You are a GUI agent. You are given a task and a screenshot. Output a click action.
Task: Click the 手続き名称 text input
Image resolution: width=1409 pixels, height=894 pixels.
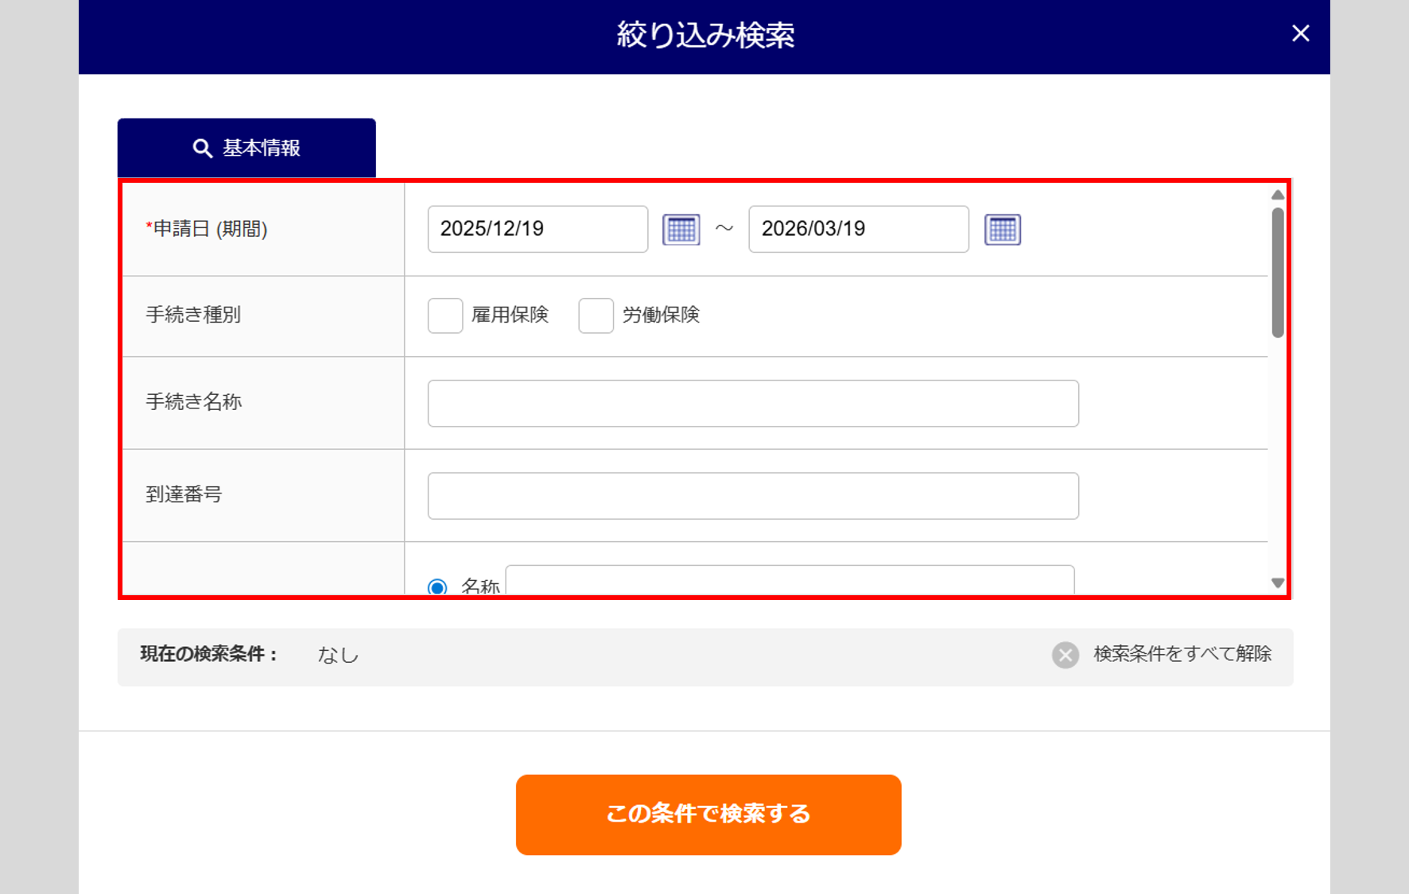752,403
